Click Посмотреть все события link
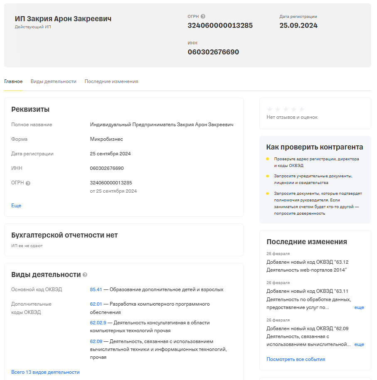Screen dimensions: 377x380 click(x=296, y=359)
